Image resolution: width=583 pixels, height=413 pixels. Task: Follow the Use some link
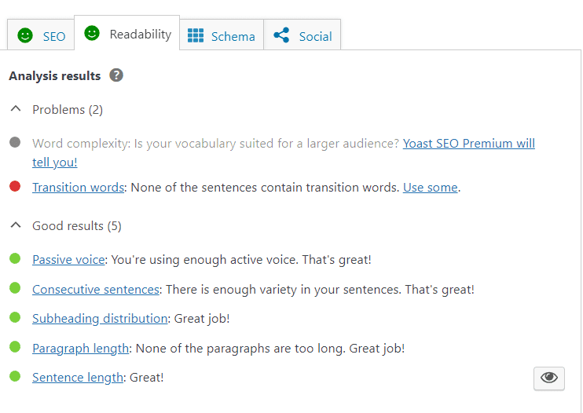pyautogui.click(x=431, y=188)
